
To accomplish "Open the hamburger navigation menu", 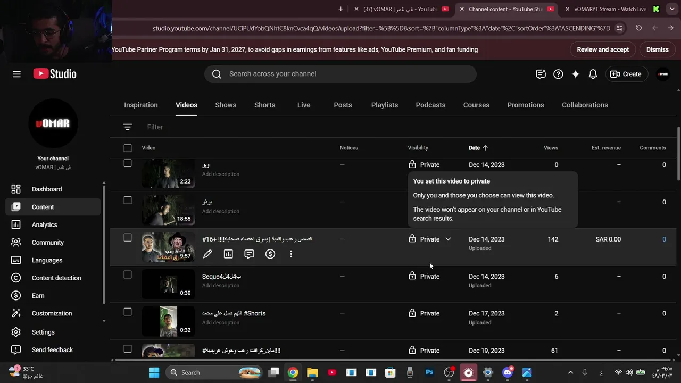I will (16, 74).
